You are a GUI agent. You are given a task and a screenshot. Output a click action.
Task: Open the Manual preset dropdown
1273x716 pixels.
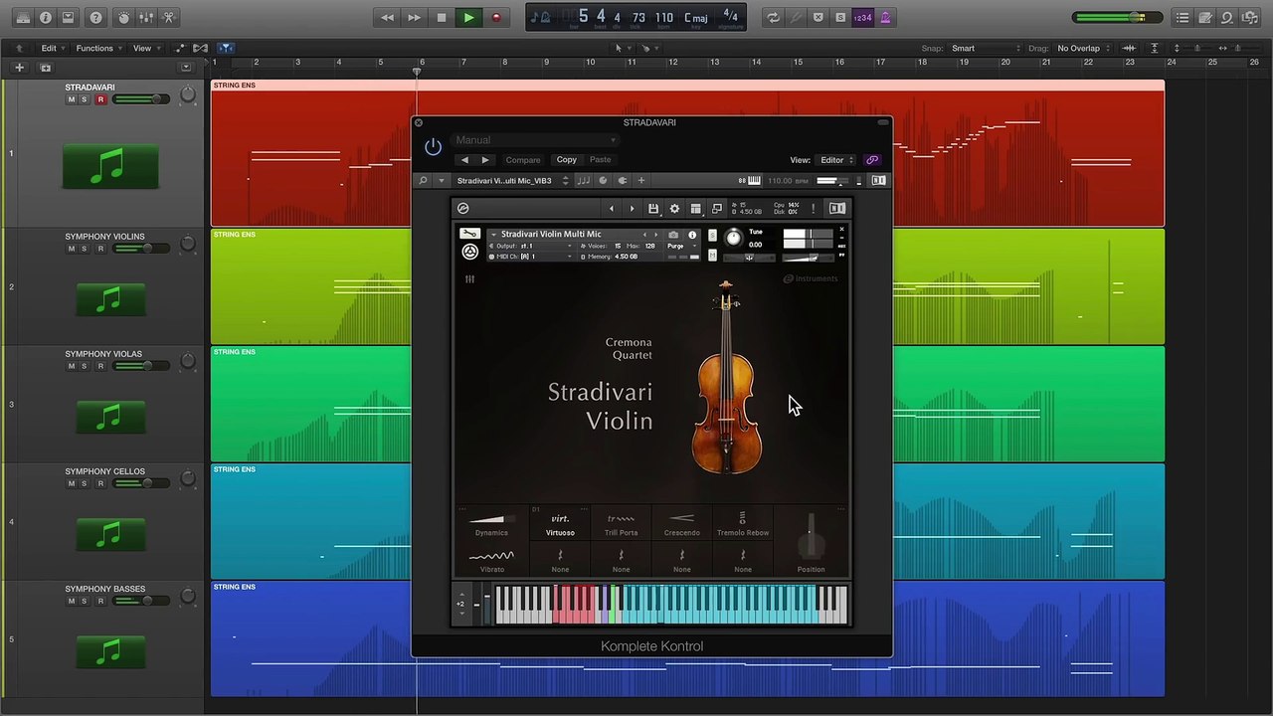[535, 140]
